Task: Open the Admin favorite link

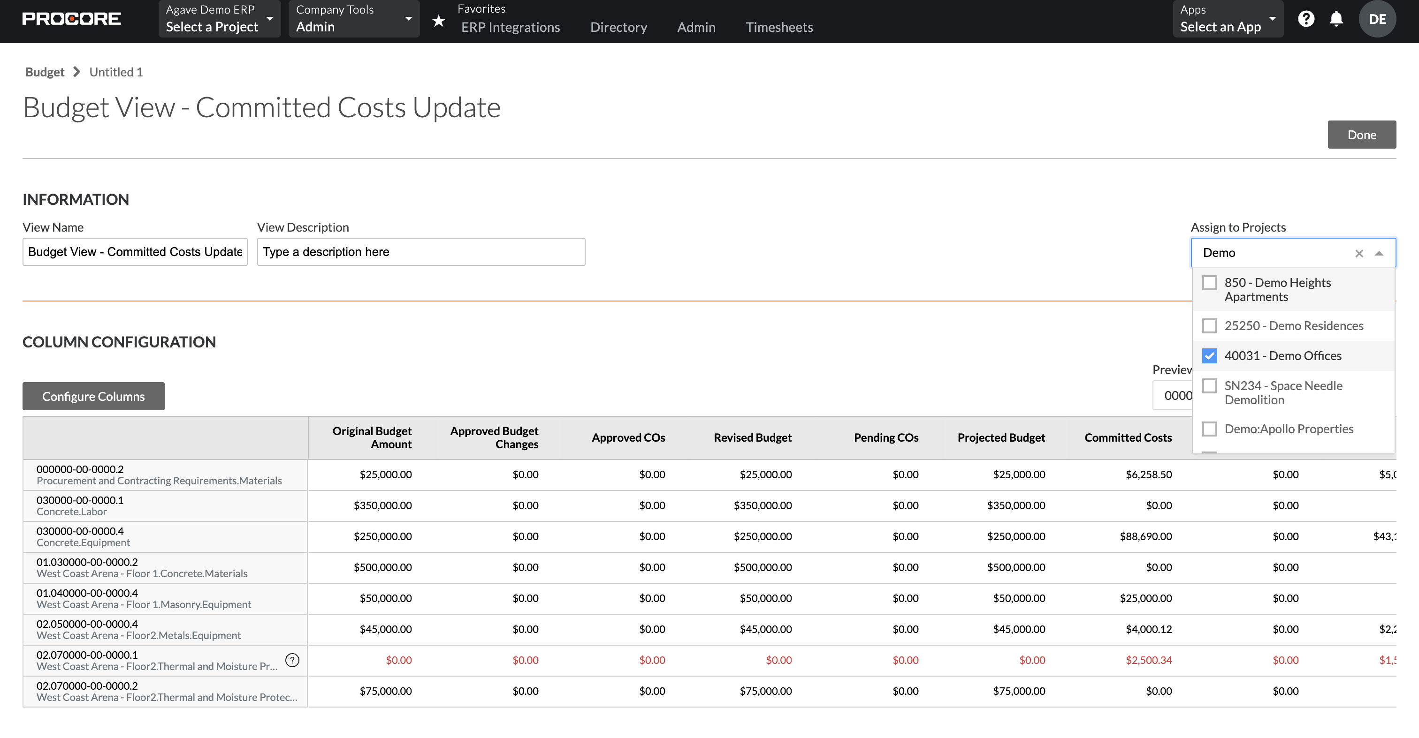Action: point(696,27)
